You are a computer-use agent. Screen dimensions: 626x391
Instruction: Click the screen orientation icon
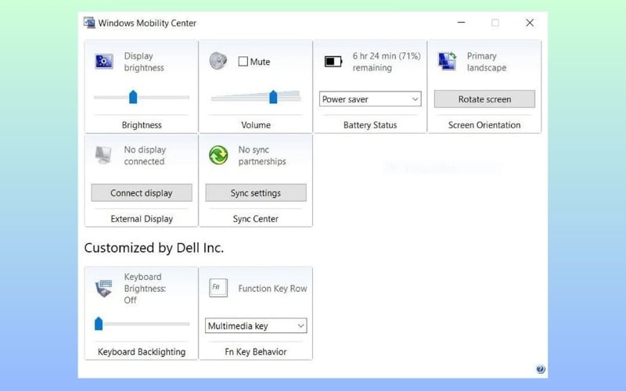click(447, 61)
